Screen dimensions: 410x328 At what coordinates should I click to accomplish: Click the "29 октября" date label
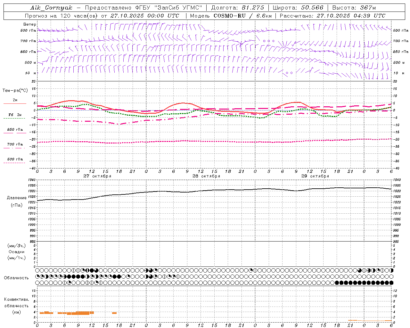315,176
